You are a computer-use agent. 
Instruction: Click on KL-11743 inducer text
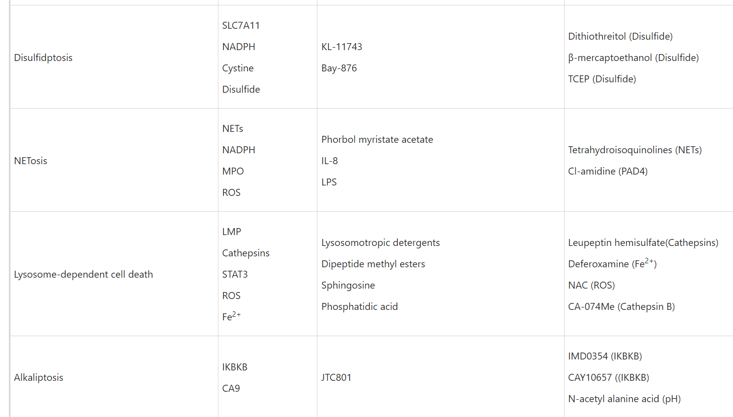342,47
